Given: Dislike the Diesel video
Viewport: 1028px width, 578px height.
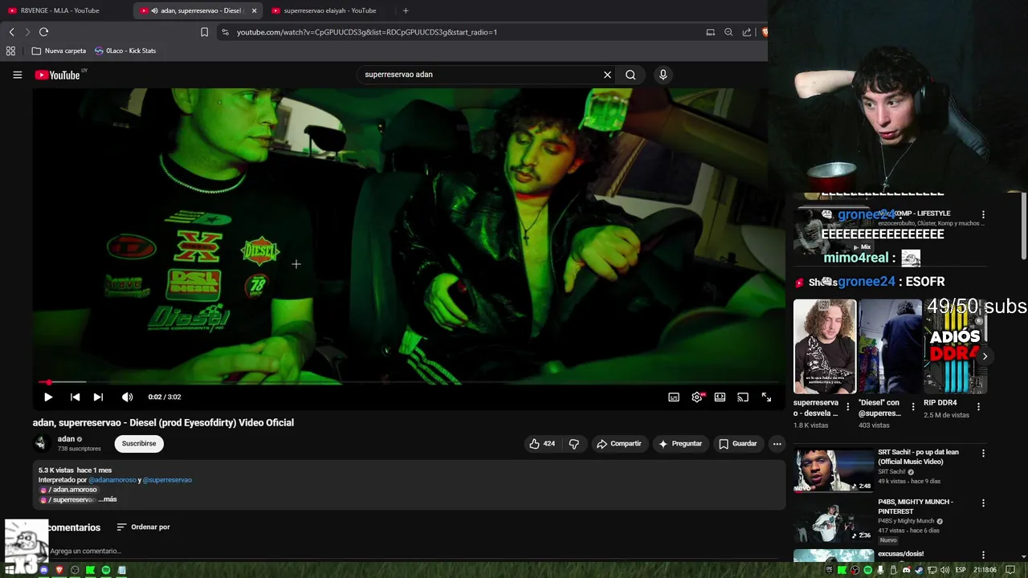Looking at the screenshot, I should 573,443.
